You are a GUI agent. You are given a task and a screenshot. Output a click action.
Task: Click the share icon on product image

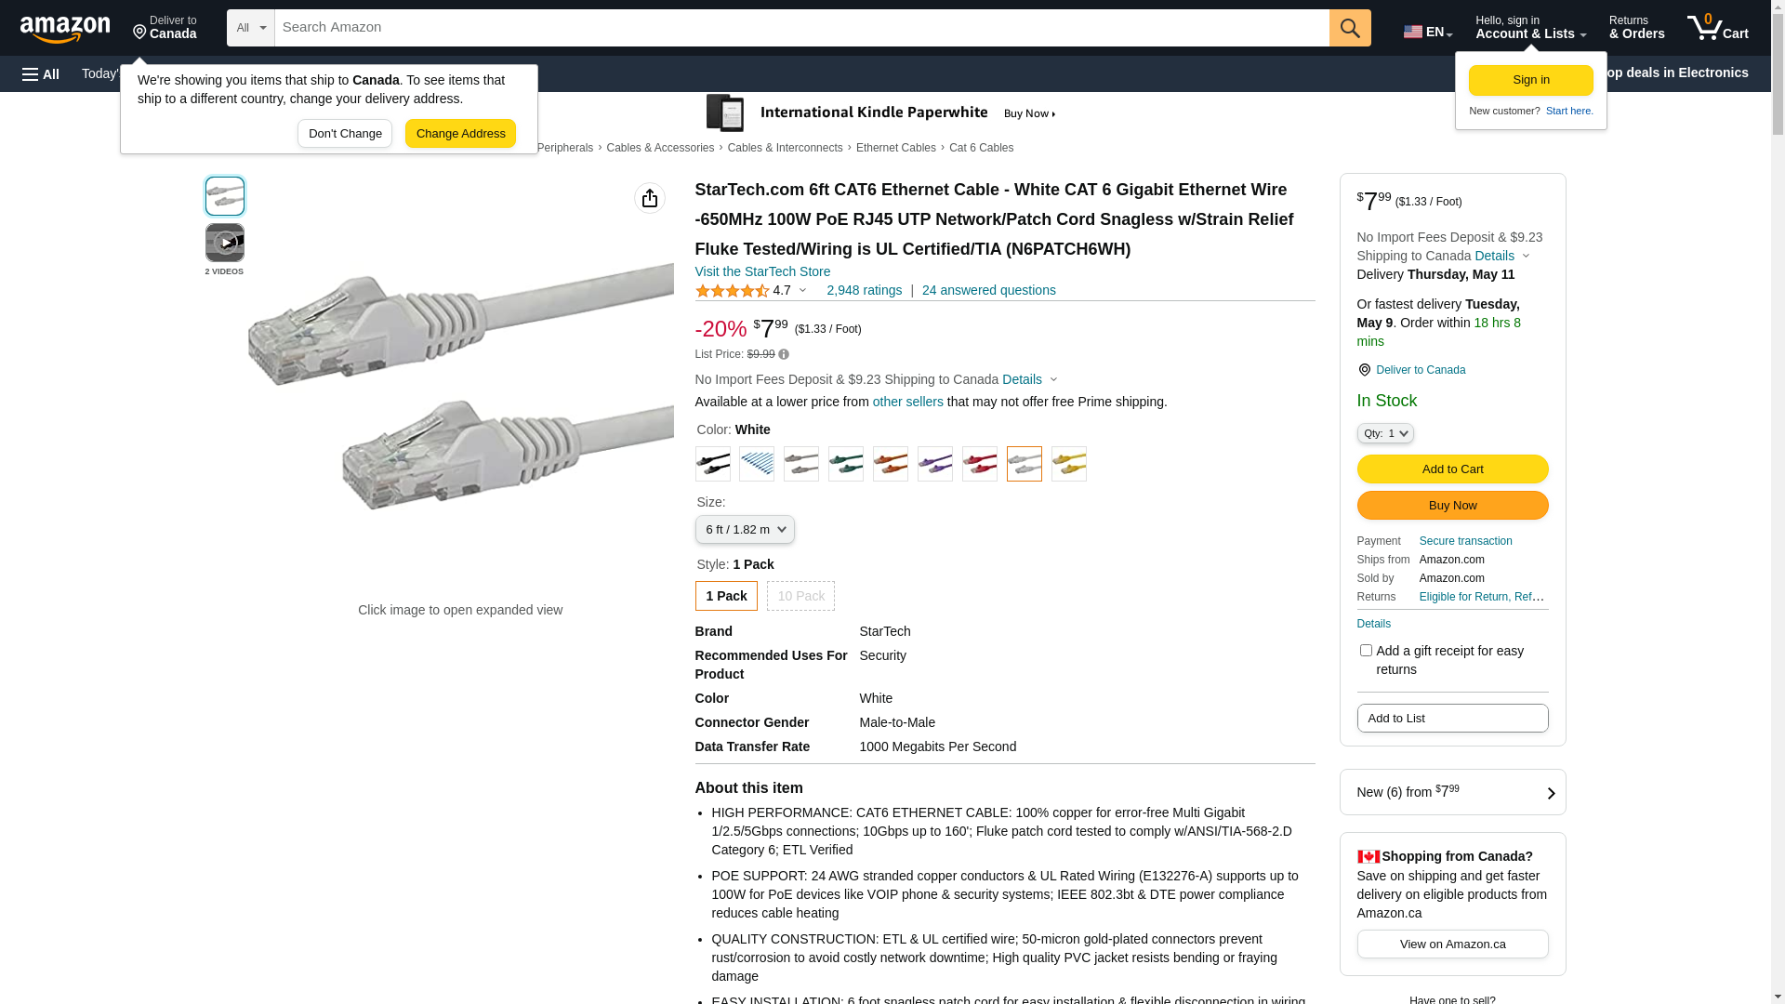[650, 198]
